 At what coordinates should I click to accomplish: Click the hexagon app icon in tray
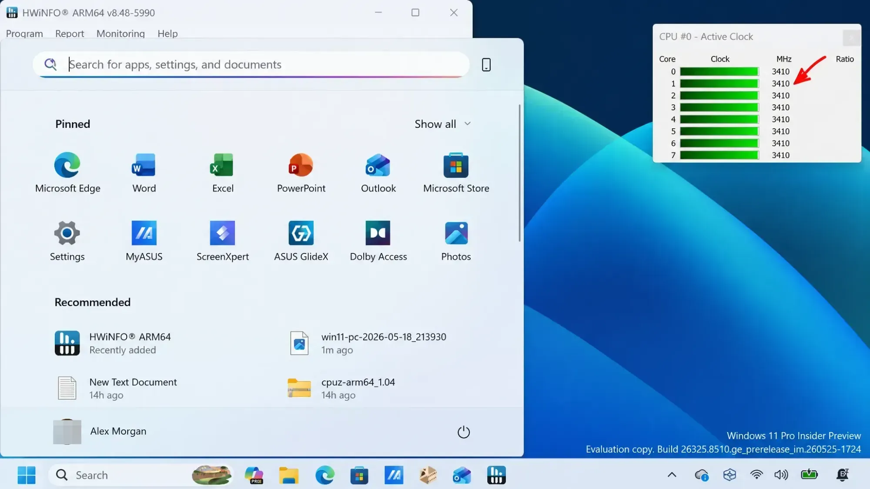pyautogui.click(x=729, y=475)
